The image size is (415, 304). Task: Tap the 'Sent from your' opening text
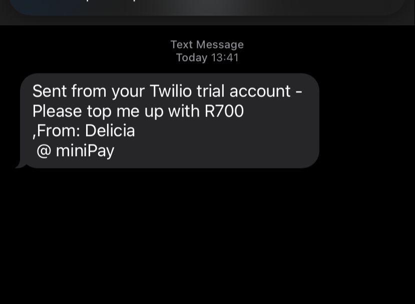(x=89, y=91)
